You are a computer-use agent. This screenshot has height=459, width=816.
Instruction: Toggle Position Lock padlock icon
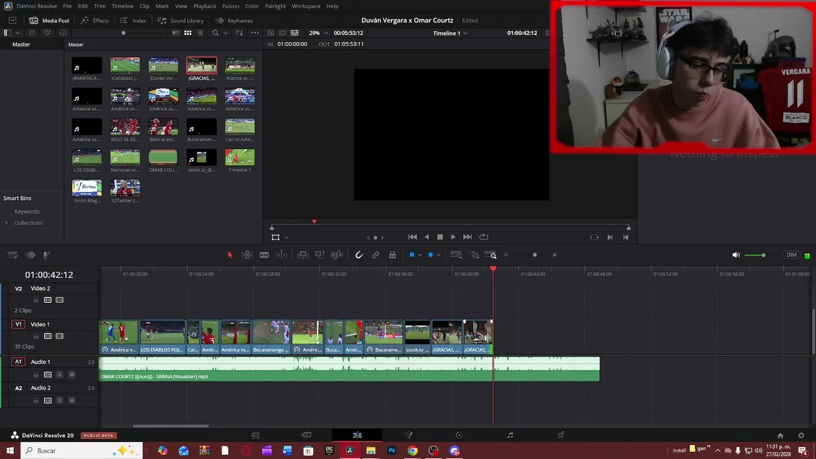pos(392,255)
